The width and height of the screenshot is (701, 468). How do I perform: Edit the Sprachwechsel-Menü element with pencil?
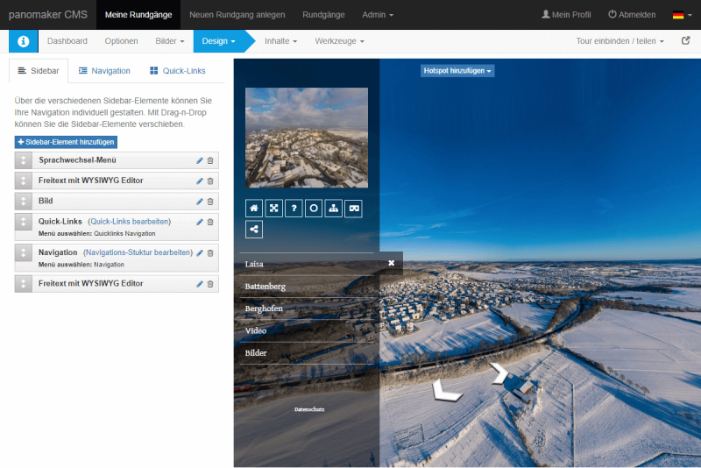(x=200, y=160)
